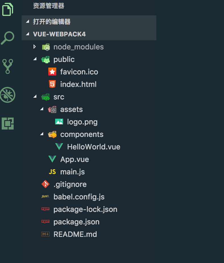Click the Babel icon beside babel.config.js
The width and height of the screenshot is (224, 263).
pyautogui.click(x=45, y=197)
